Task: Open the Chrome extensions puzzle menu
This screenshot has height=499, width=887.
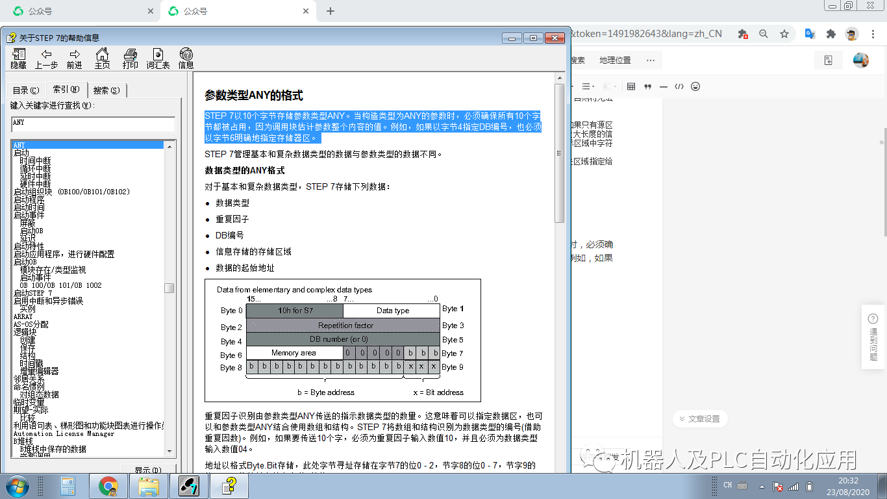Action: click(831, 34)
